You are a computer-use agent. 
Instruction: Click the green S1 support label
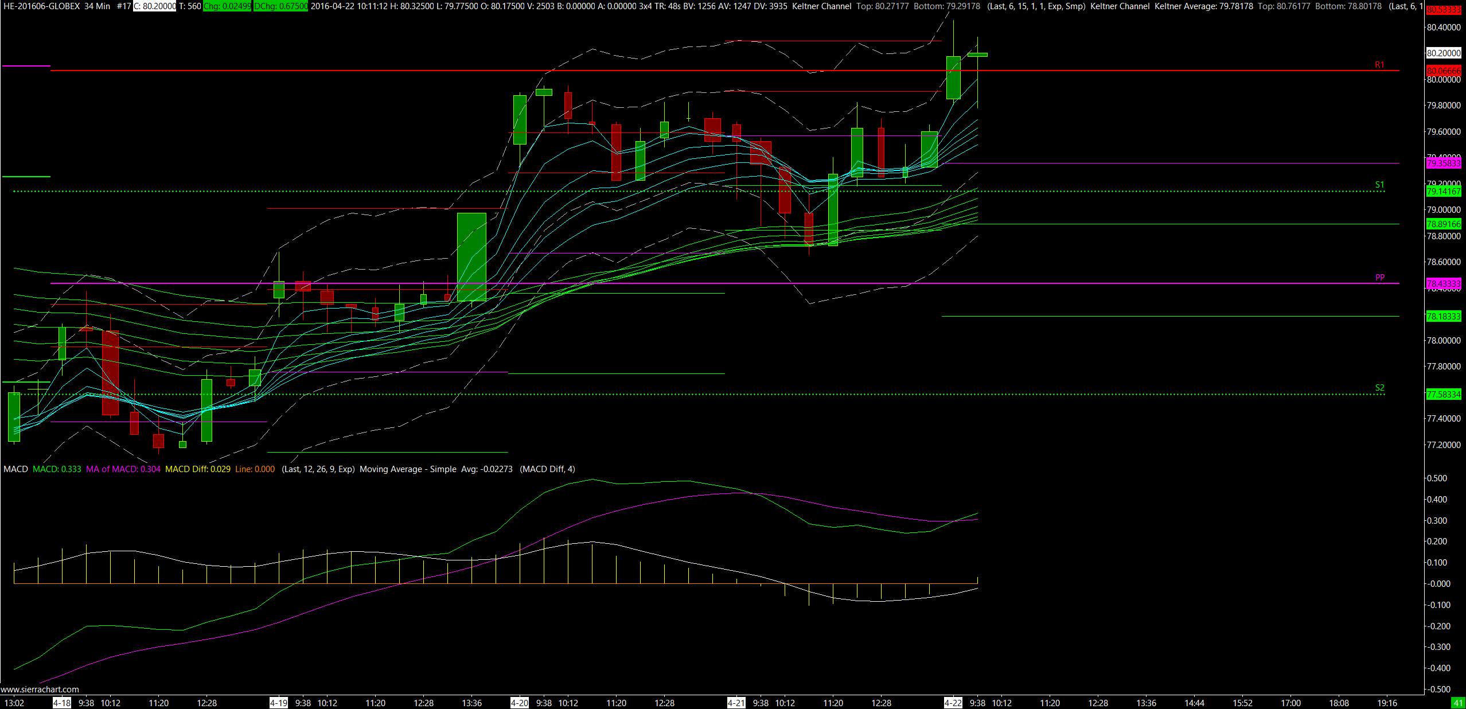point(1379,185)
